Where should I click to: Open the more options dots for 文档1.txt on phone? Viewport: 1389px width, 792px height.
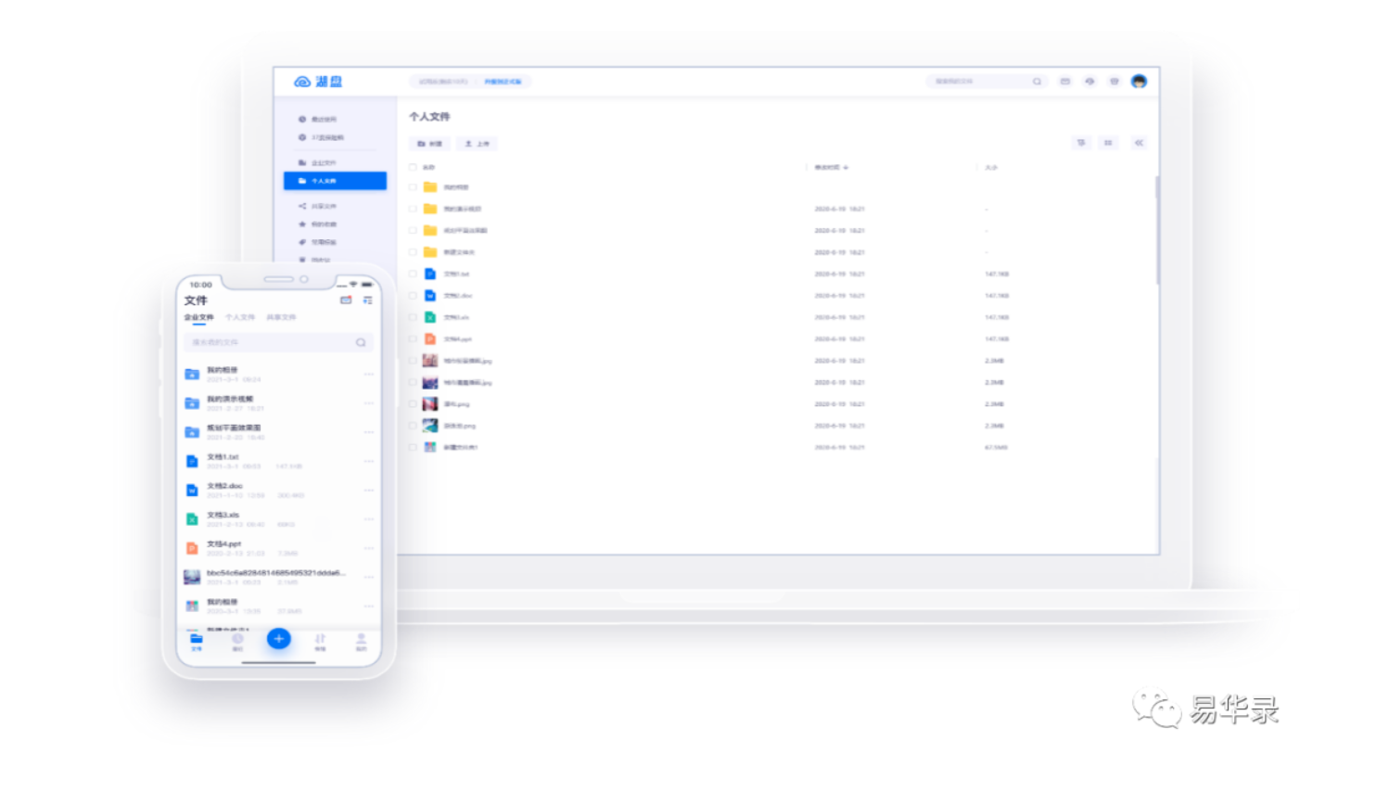(x=368, y=461)
